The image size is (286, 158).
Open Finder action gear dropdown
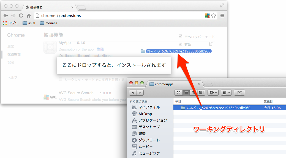click(213, 93)
